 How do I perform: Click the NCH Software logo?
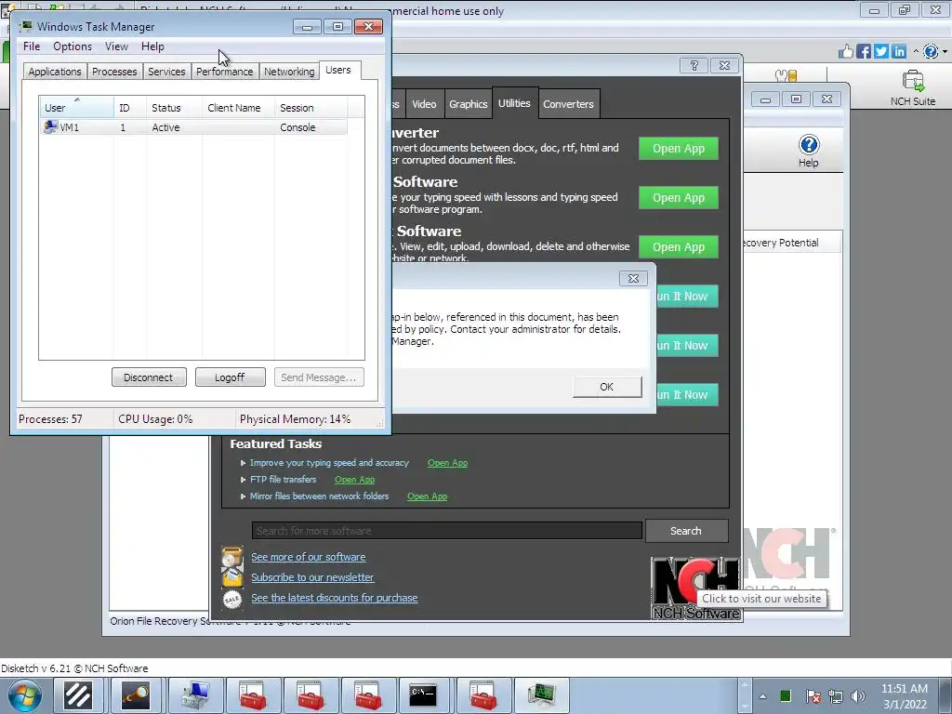(x=695, y=588)
